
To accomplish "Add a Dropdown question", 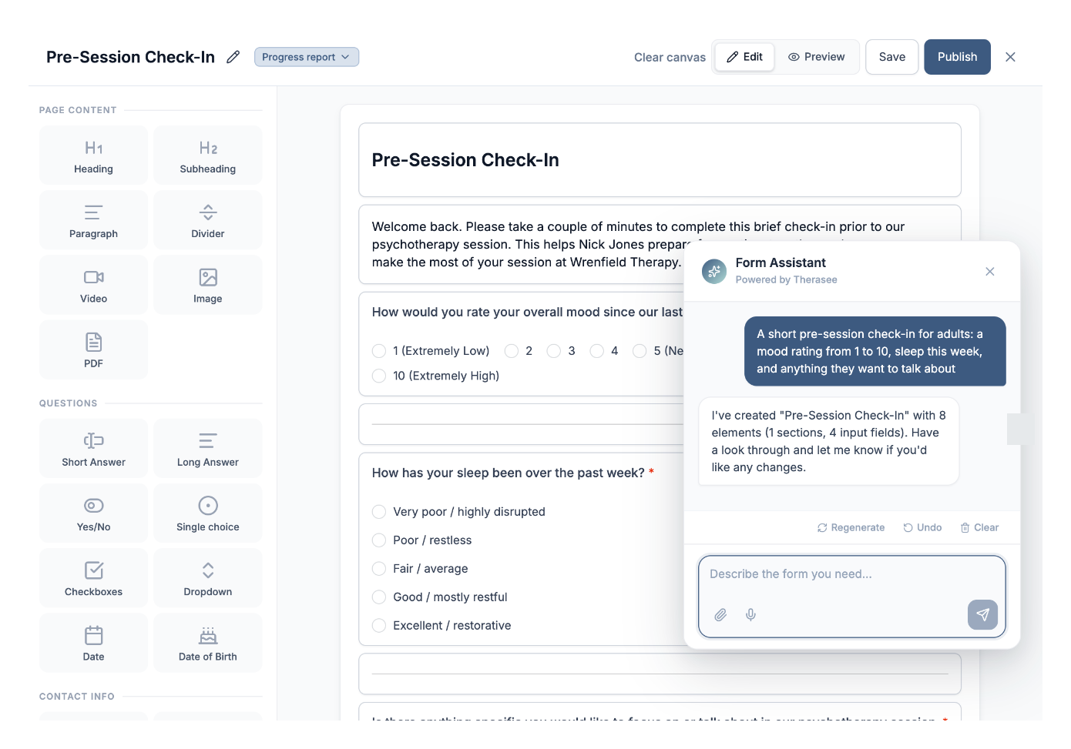I will [208, 578].
